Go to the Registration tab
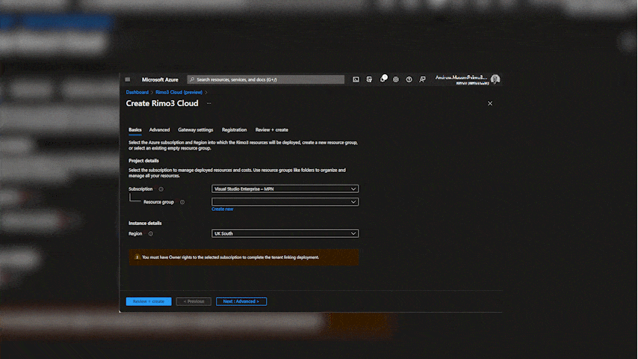This screenshot has width=638, height=359. click(234, 130)
